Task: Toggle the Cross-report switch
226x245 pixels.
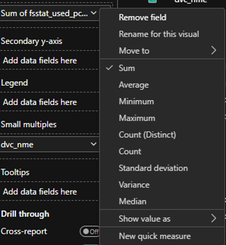Action: (90, 232)
